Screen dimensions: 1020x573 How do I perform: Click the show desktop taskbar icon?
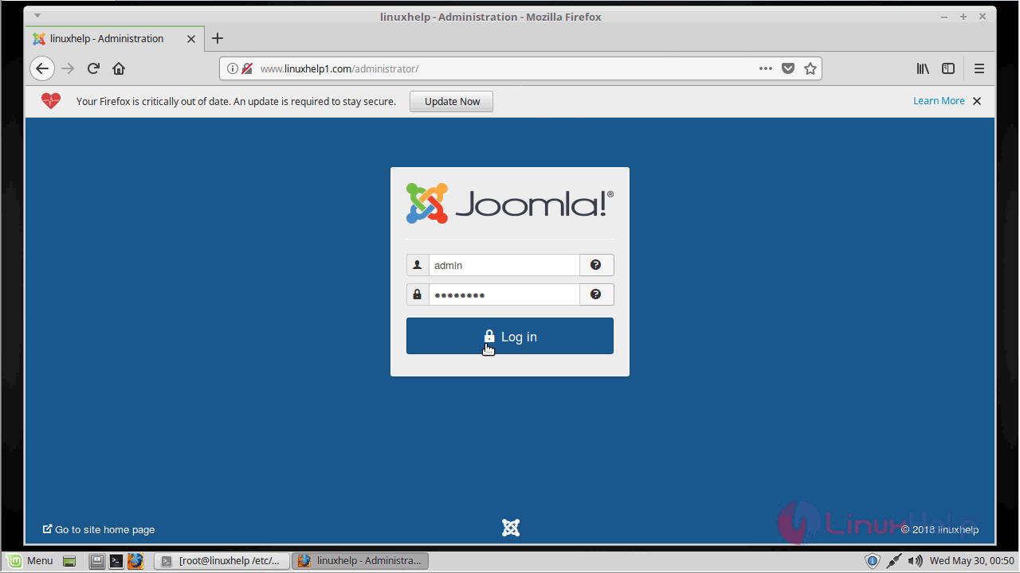[69, 561]
